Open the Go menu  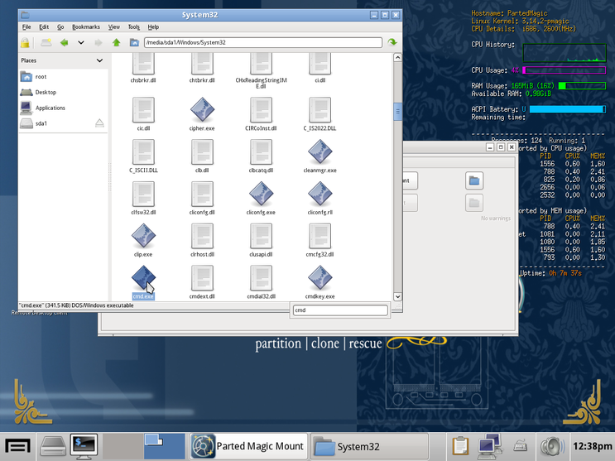pyautogui.click(x=60, y=27)
